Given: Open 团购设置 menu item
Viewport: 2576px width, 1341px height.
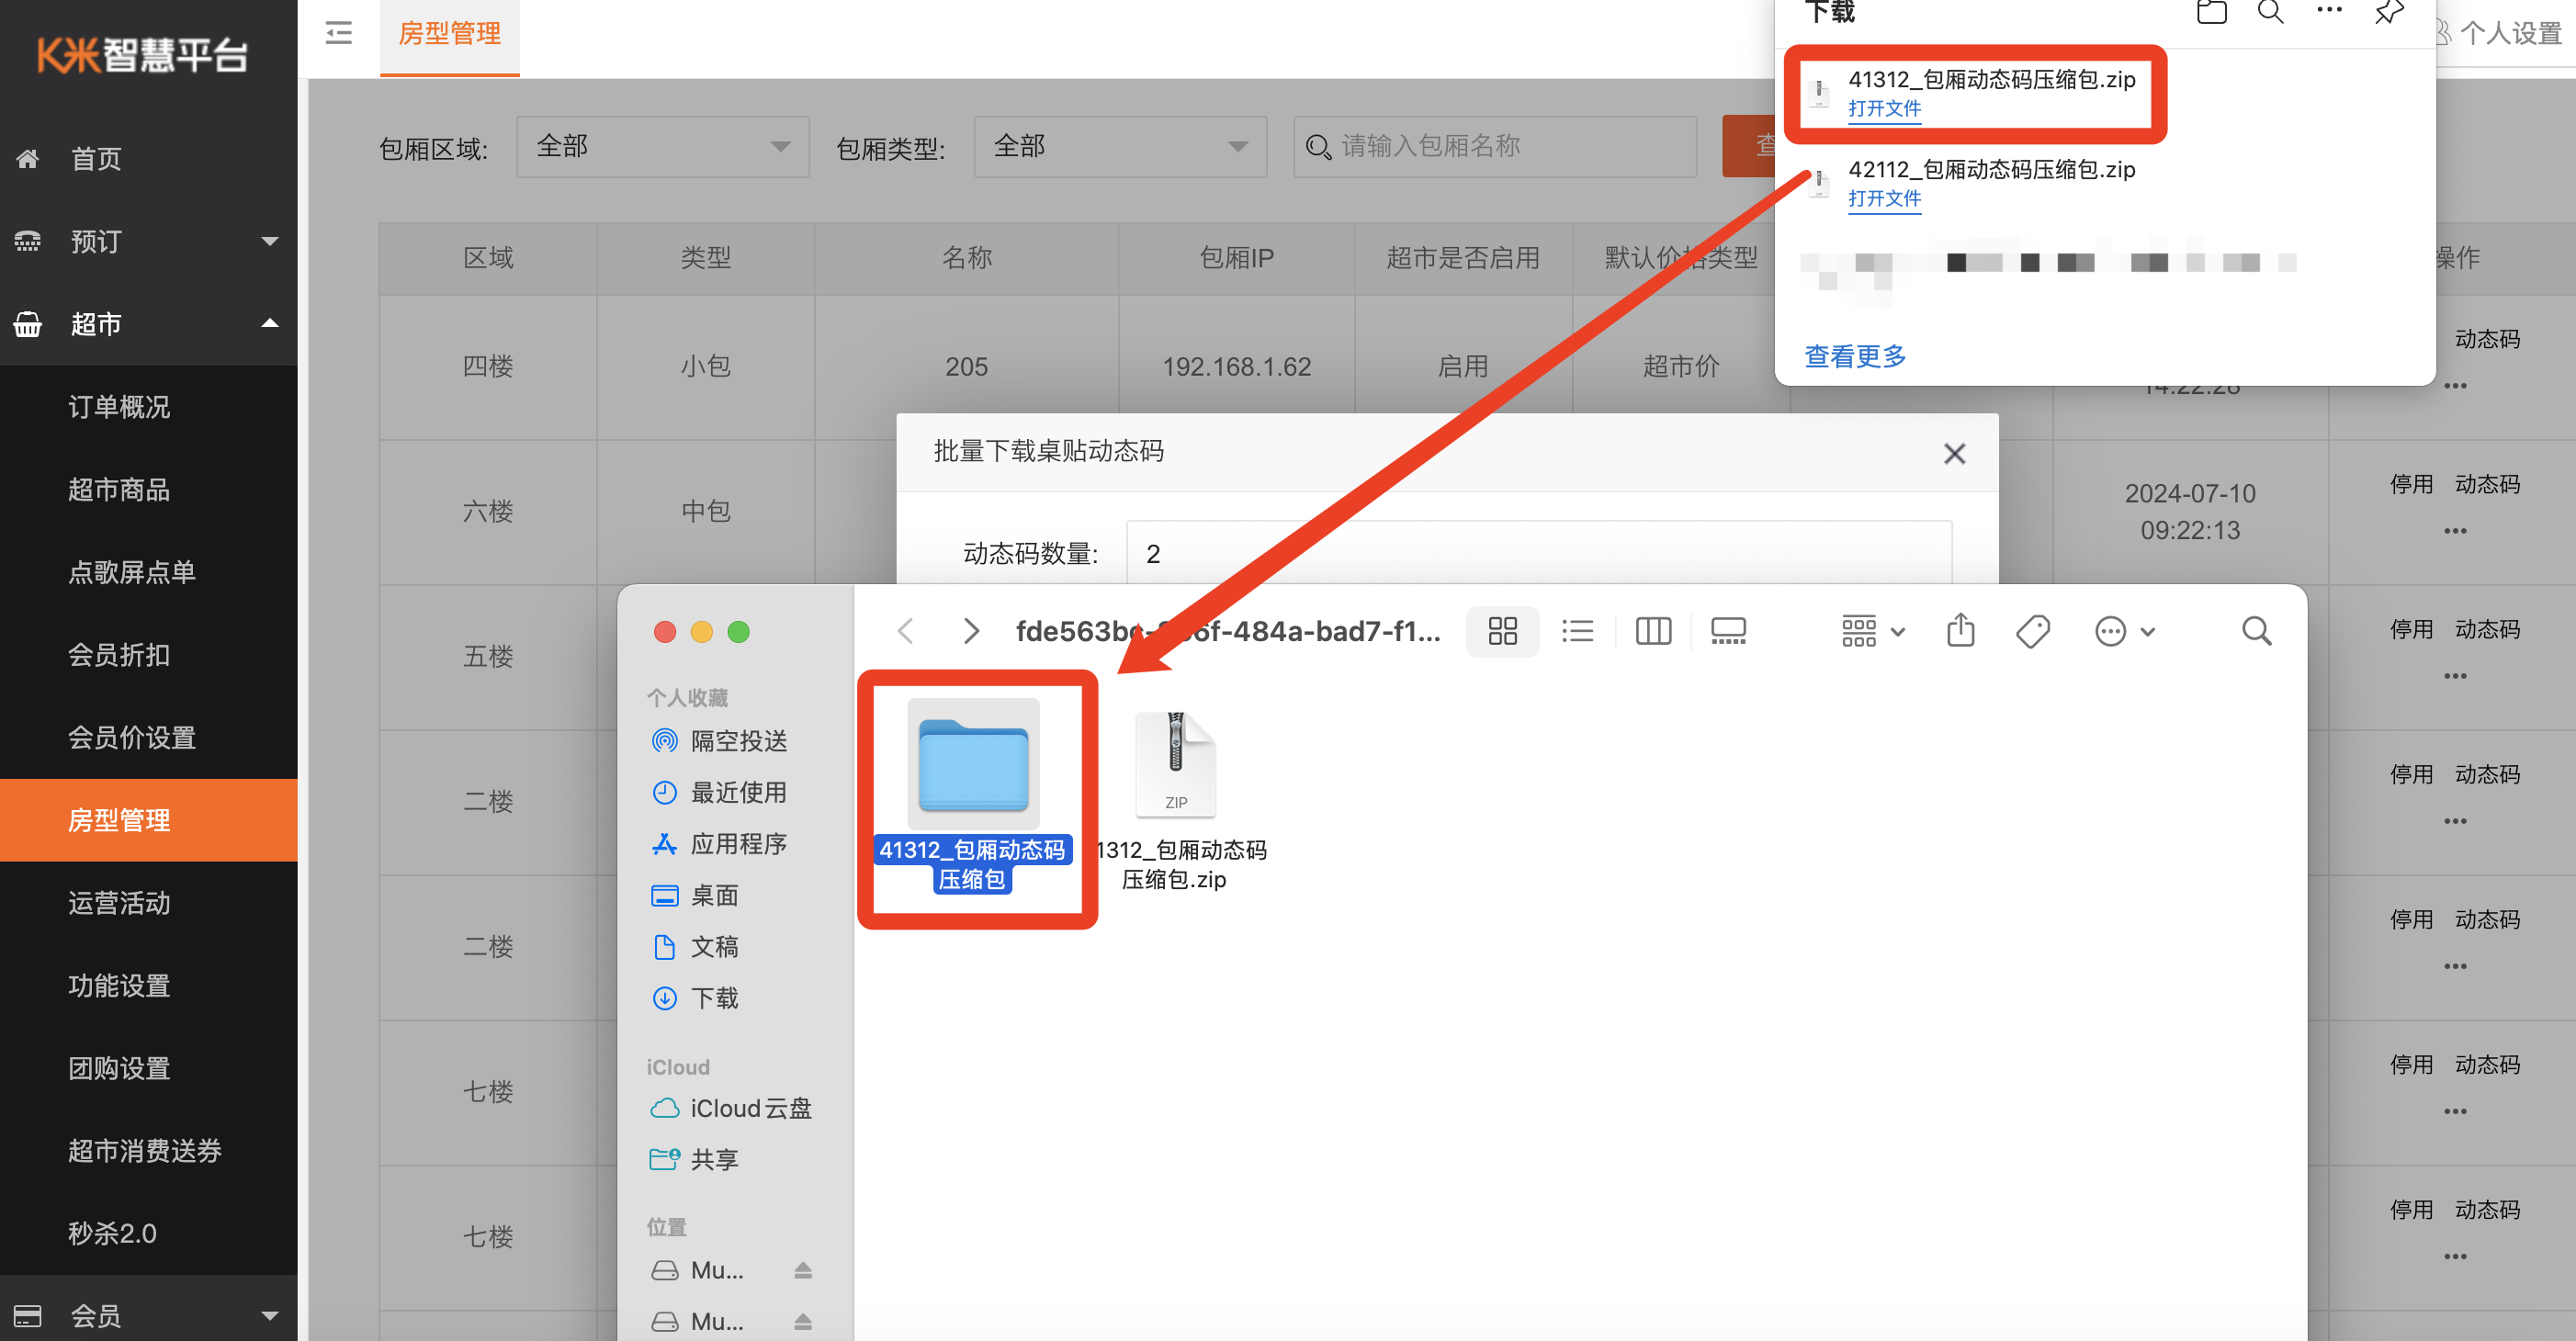Looking at the screenshot, I should click(119, 1068).
